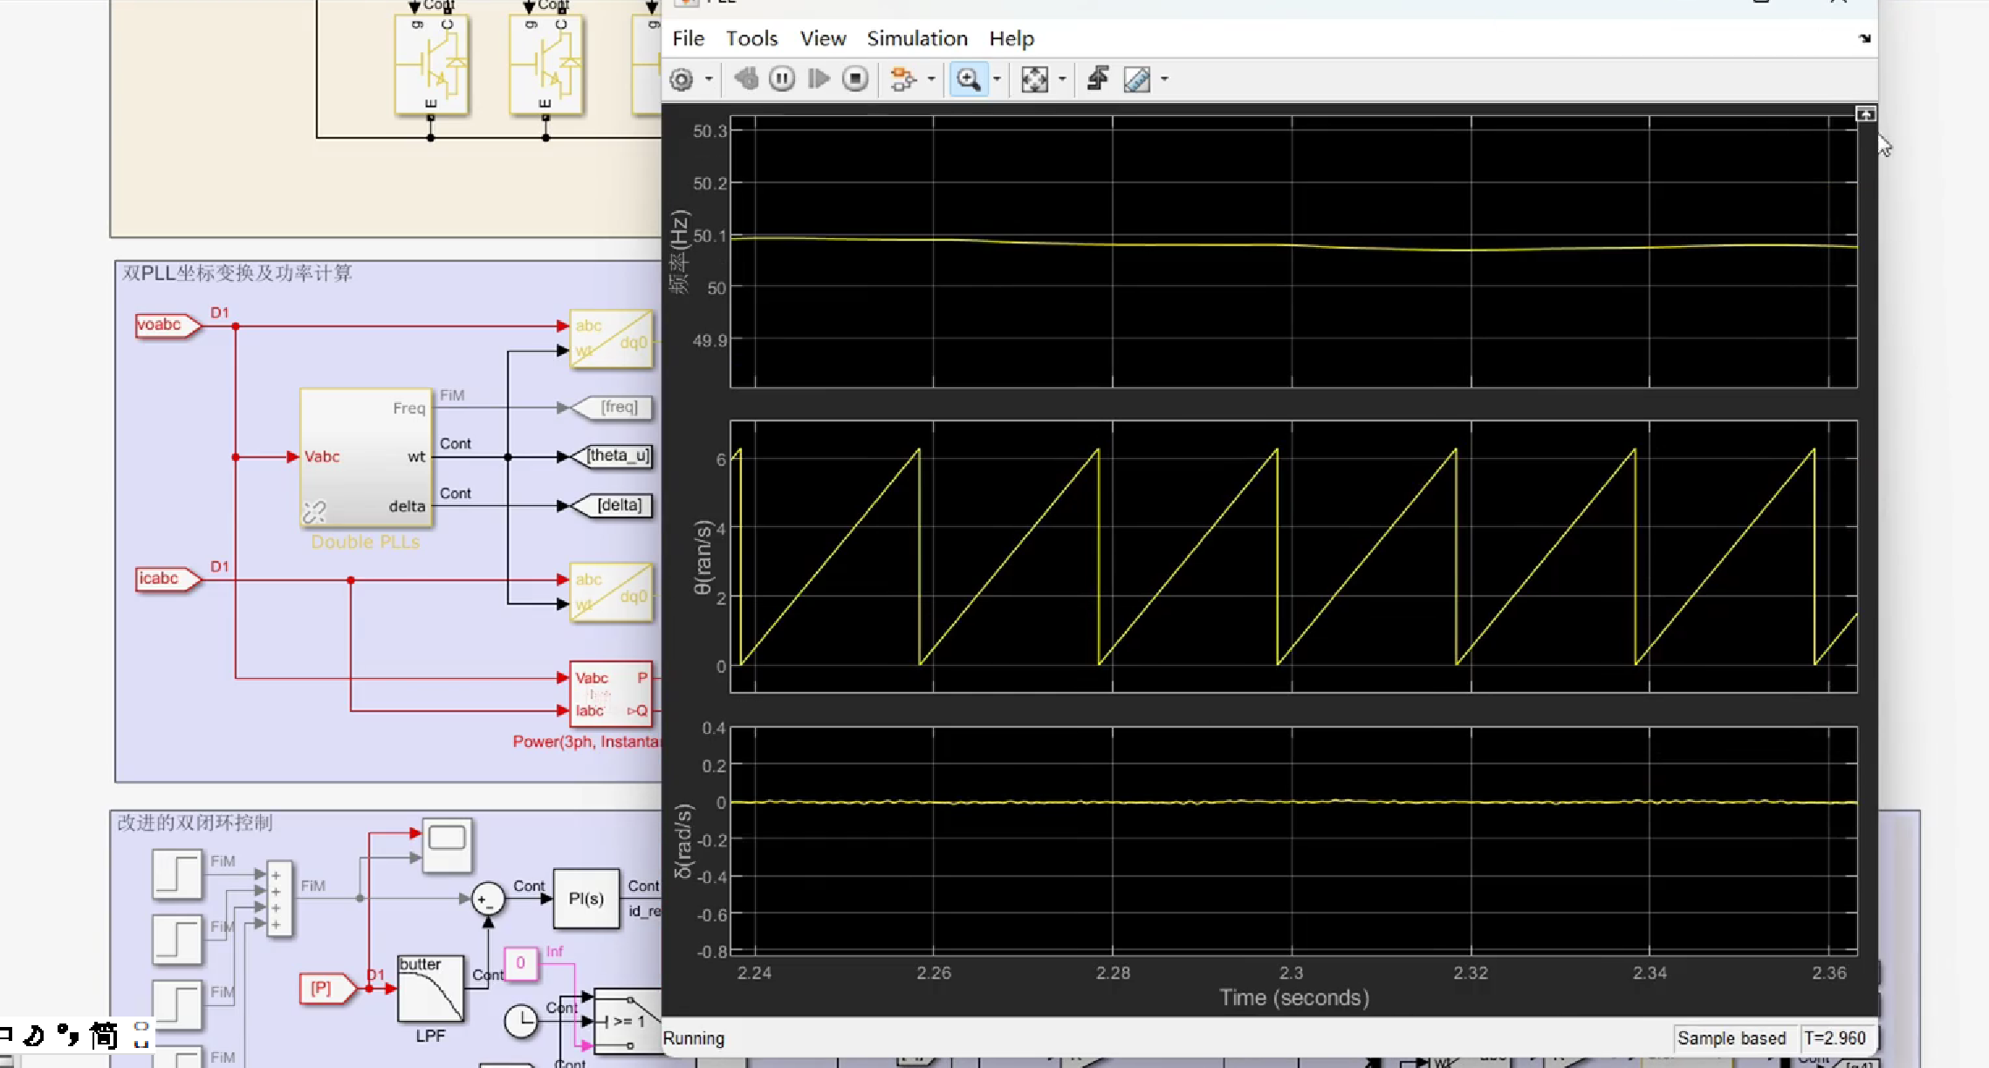
Task: Click Scale Axes Limits icon
Action: point(1034,79)
